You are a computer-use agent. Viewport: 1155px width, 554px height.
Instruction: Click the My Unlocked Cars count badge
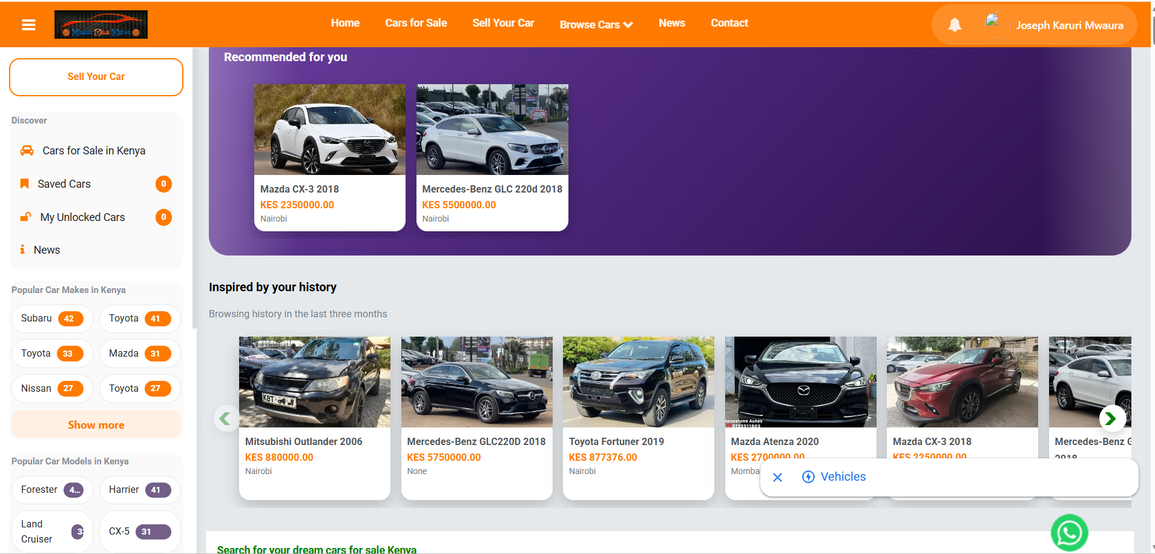click(163, 217)
